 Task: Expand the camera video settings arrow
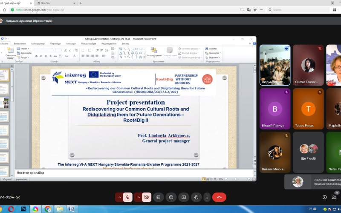click(x=139, y=197)
